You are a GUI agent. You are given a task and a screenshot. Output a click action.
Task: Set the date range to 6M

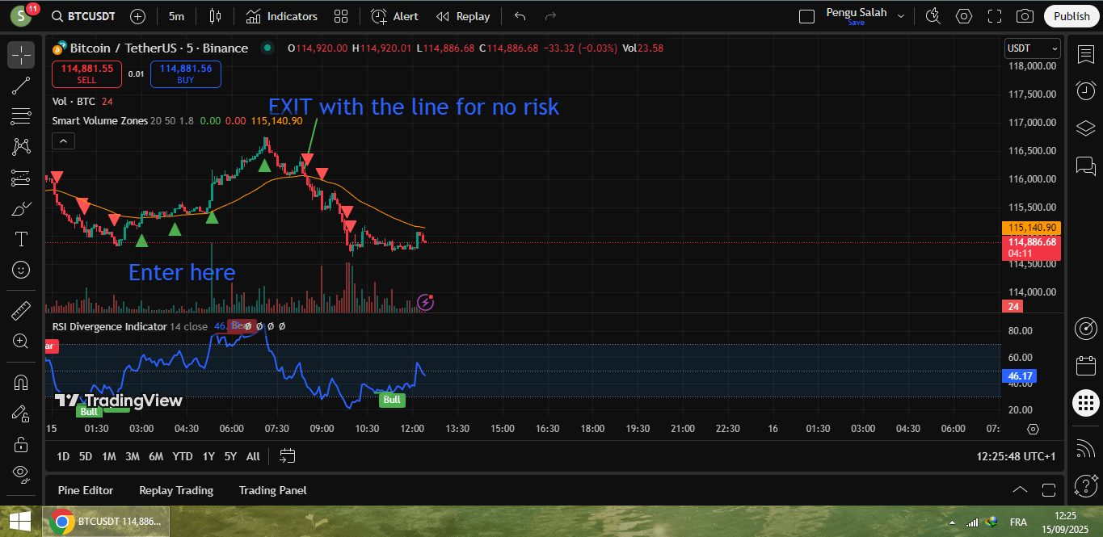pyautogui.click(x=156, y=456)
